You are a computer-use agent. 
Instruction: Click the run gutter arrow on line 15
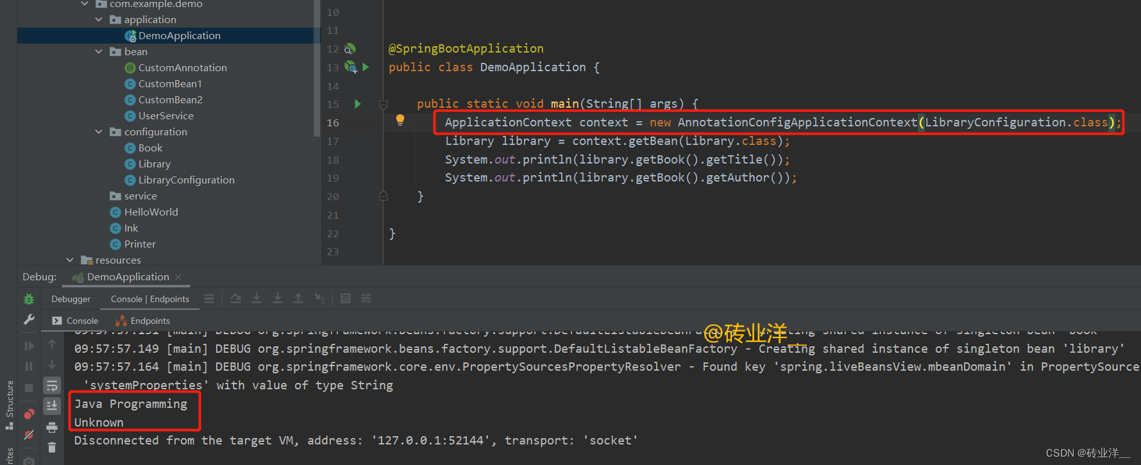[x=358, y=103]
